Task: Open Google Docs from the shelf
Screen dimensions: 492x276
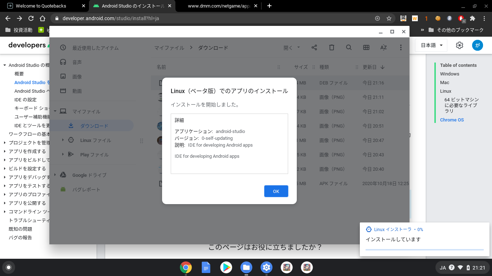Action: [206, 267]
